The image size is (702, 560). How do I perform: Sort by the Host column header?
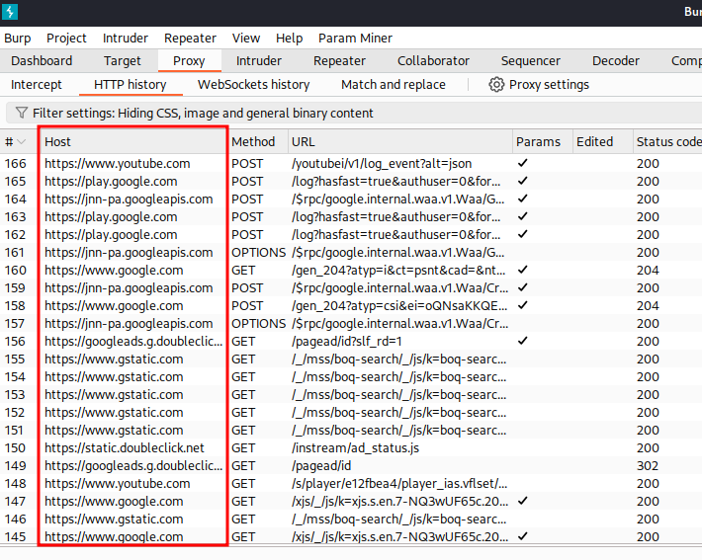coord(132,142)
